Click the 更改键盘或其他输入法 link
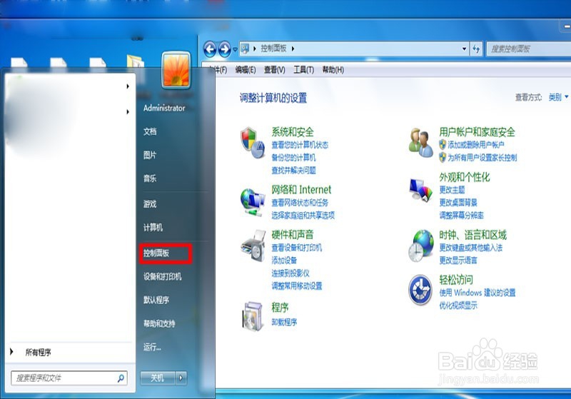The image size is (571, 399). [x=471, y=248]
